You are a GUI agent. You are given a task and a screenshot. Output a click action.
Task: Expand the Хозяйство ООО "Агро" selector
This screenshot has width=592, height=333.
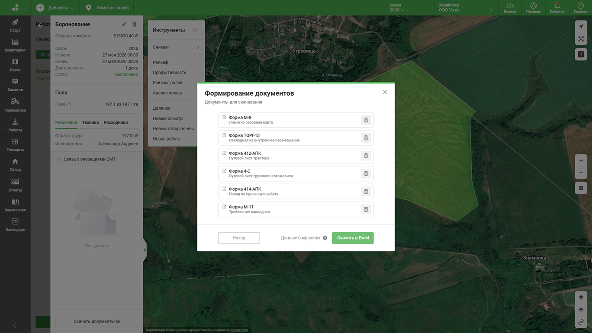465,8
